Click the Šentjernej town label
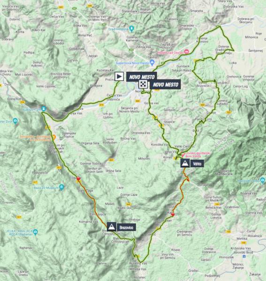Viewport: 266px width, 281px height. coord(256,51)
